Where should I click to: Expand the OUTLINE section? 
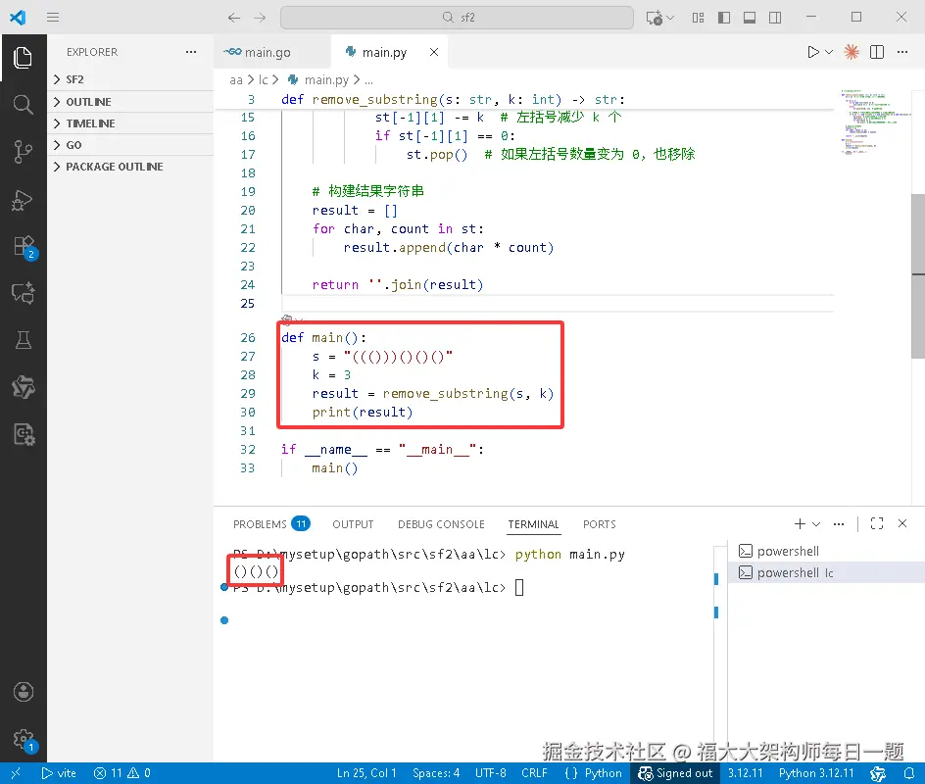[x=130, y=102]
